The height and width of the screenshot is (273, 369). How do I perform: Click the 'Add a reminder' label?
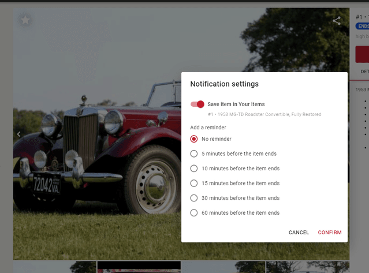(208, 128)
